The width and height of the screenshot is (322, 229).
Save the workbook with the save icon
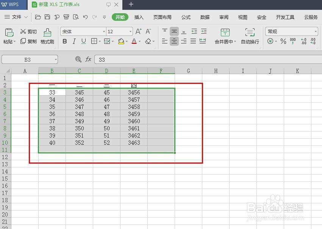coord(47,17)
